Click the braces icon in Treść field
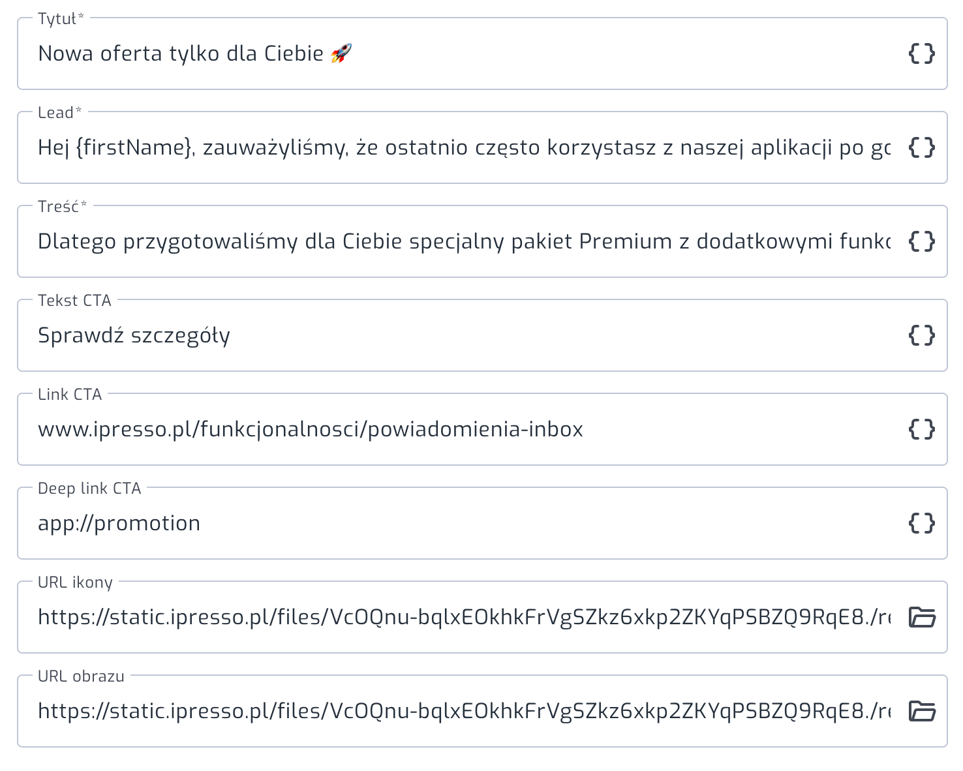This screenshot has width=963, height=771. pyautogui.click(x=922, y=241)
